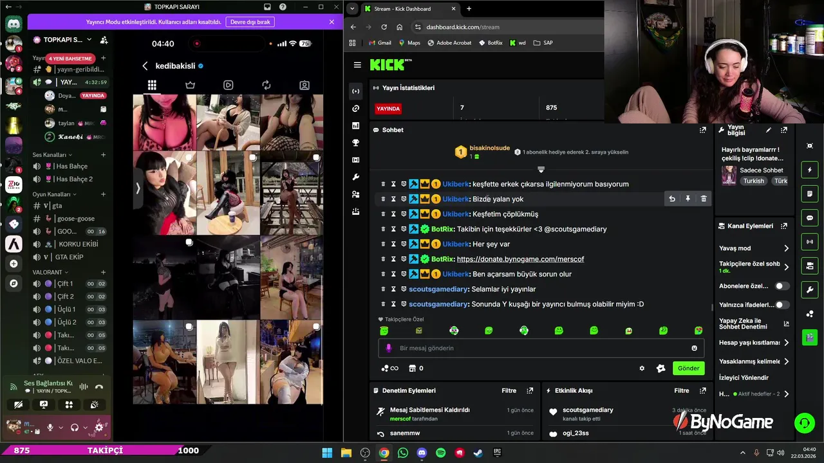Disconnect from the Discord voice channel

[x=99, y=386]
